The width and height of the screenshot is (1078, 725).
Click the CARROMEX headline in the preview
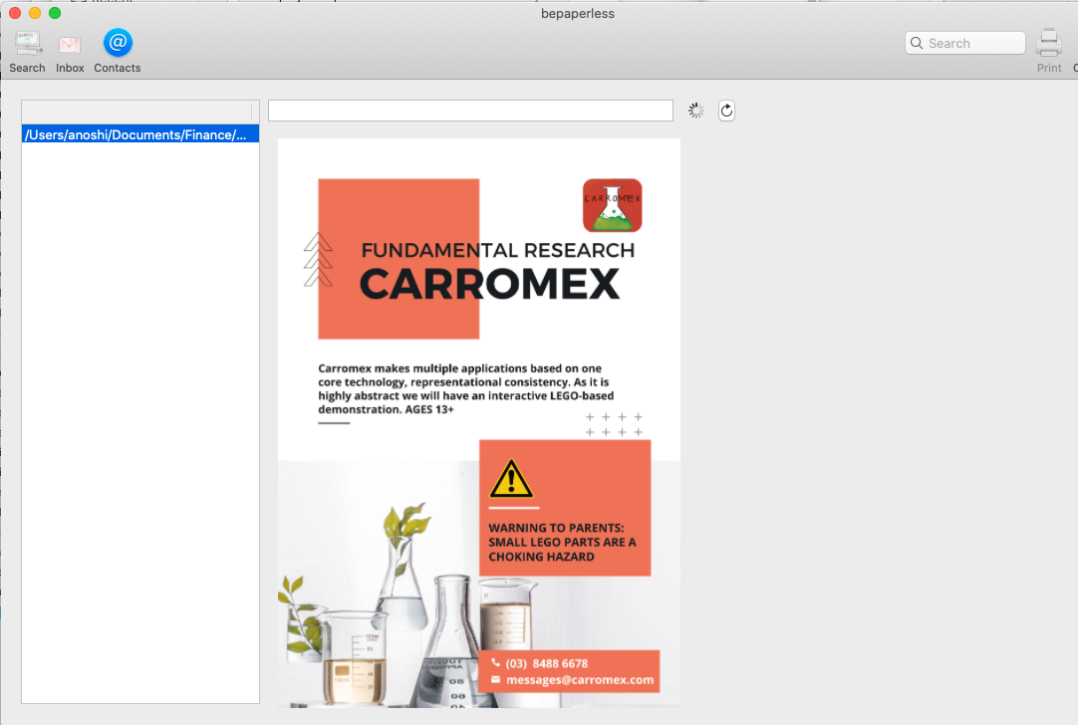[x=489, y=284]
